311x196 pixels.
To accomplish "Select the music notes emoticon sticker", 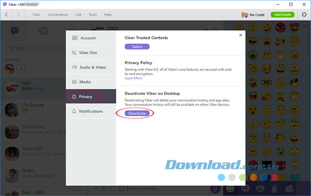I will (280, 138).
